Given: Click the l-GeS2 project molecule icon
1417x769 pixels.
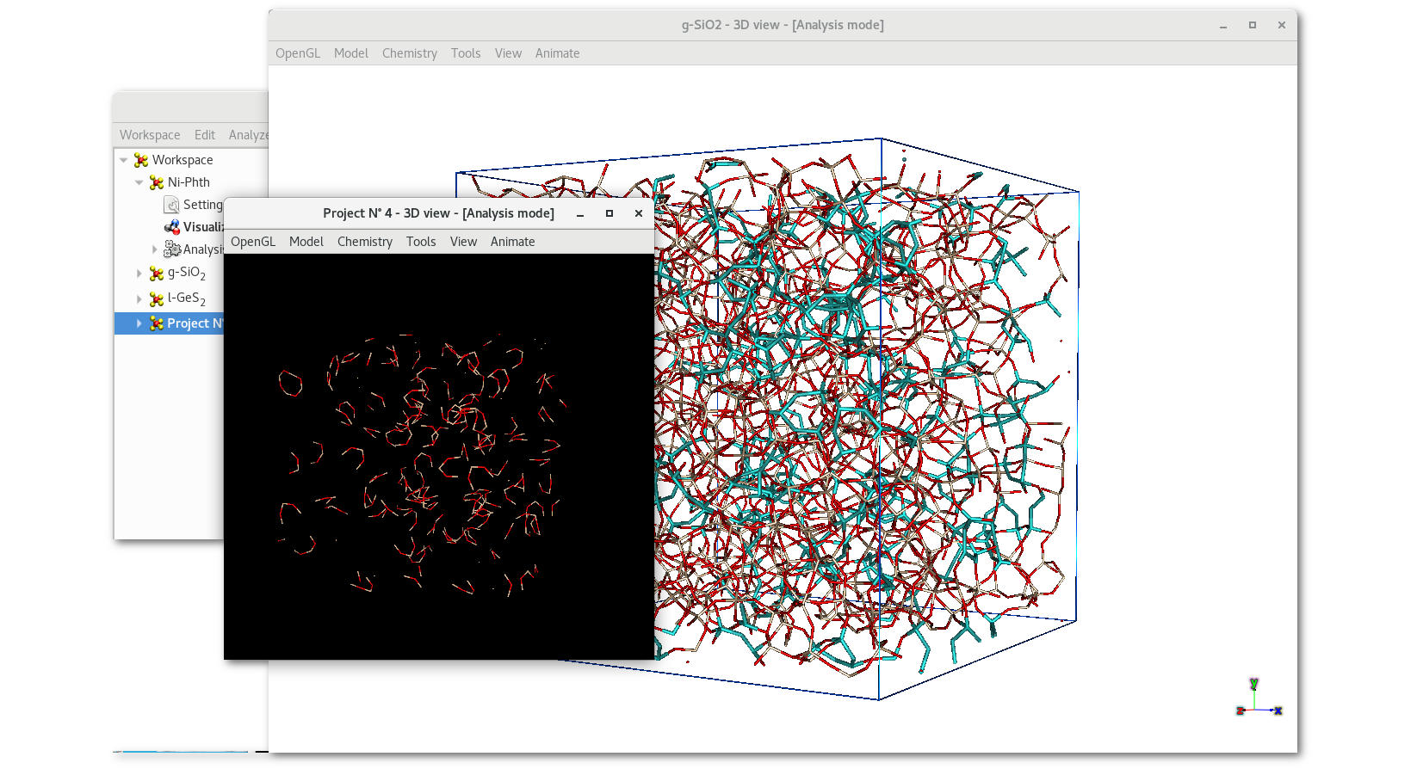Looking at the screenshot, I should tap(157, 299).
